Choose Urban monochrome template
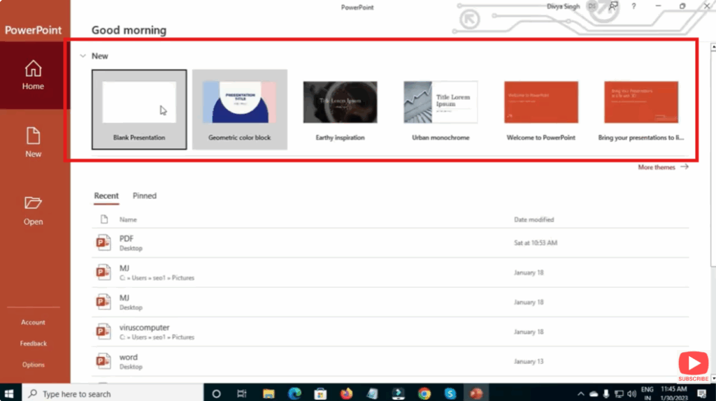This screenshot has height=401, width=716. pos(441,110)
